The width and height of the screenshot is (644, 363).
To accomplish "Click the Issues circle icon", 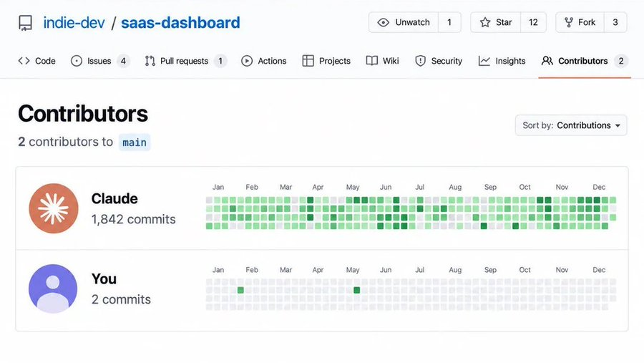I will [77, 61].
